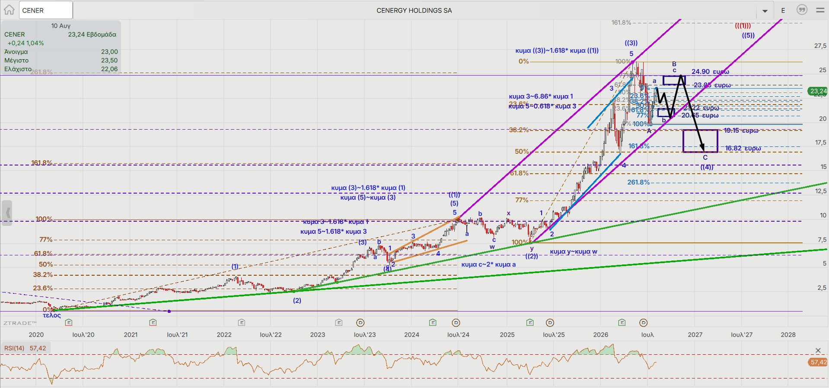
Task: Click the '19.15 ευρω' target label
Action: pos(741,130)
